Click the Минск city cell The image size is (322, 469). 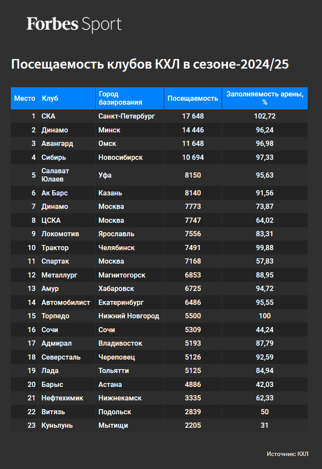[109, 130]
